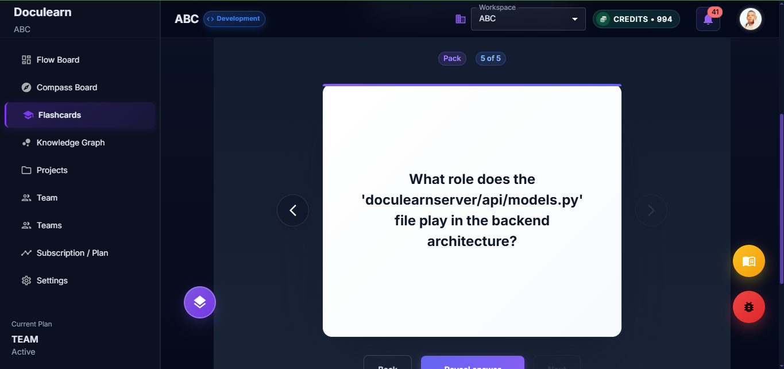Open the notification bell showing 41 alerts
The width and height of the screenshot is (784, 369).
click(x=708, y=19)
